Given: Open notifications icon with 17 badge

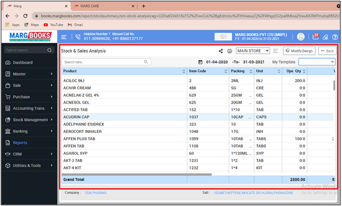Looking at the screenshot, I should 315,36.
